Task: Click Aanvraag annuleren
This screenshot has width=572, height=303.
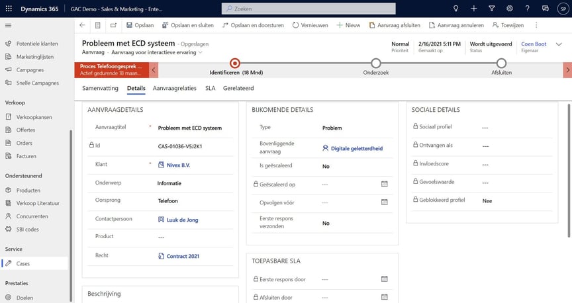Action: coord(456,25)
